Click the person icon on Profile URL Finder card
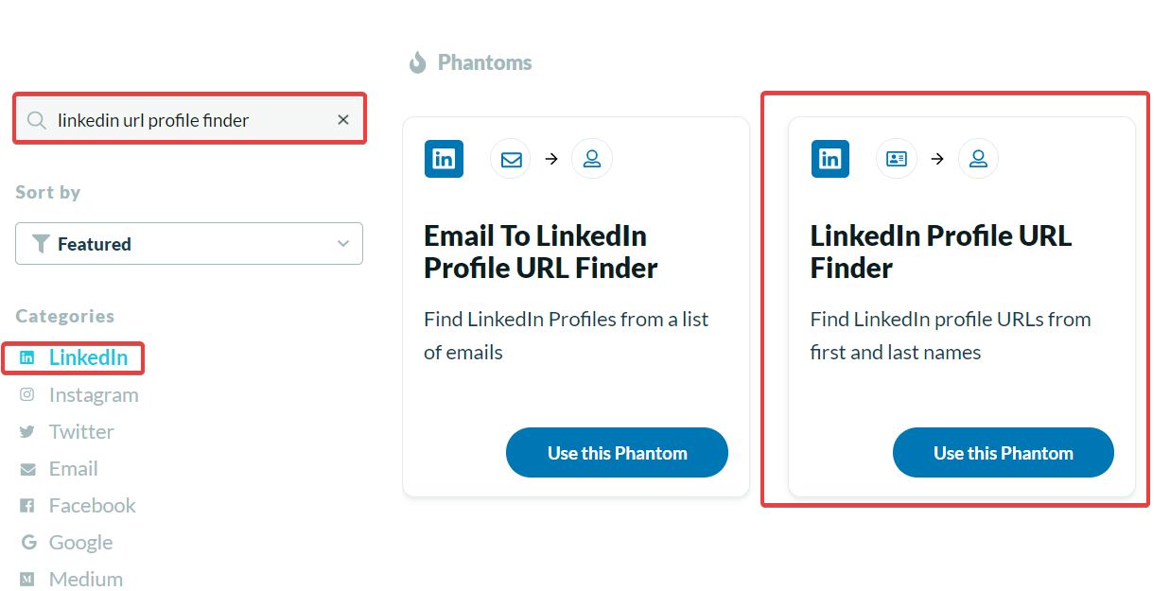The width and height of the screenshot is (1170, 591). [978, 159]
